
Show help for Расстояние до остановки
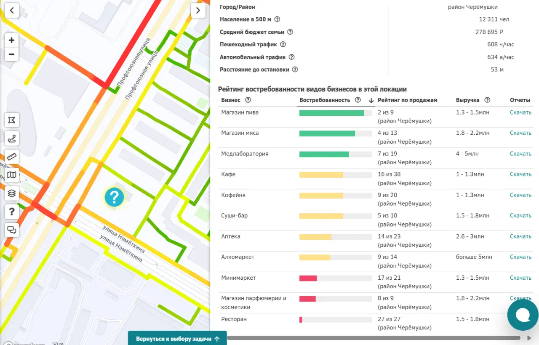[295, 70]
